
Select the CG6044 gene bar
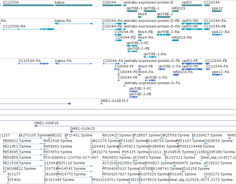point(112,5)
